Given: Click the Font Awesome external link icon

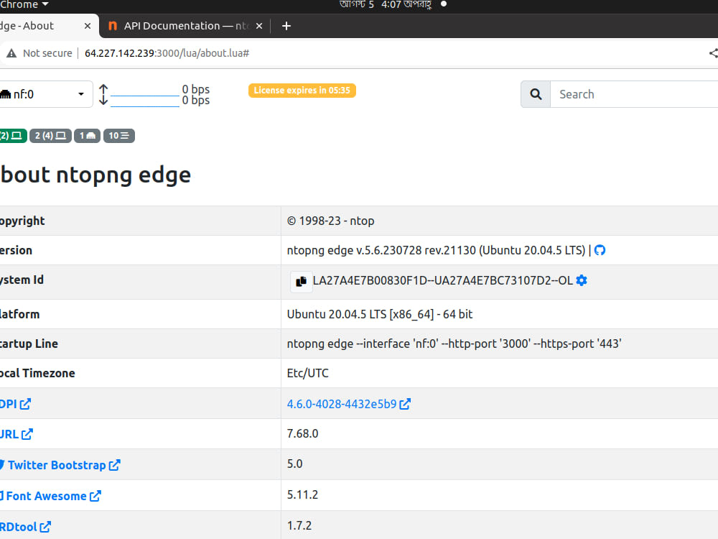Looking at the screenshot, I should [95, 496].
